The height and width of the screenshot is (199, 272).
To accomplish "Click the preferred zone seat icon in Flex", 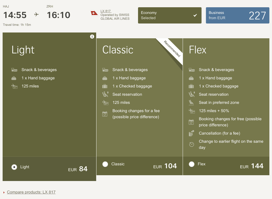I will [192, 102].
